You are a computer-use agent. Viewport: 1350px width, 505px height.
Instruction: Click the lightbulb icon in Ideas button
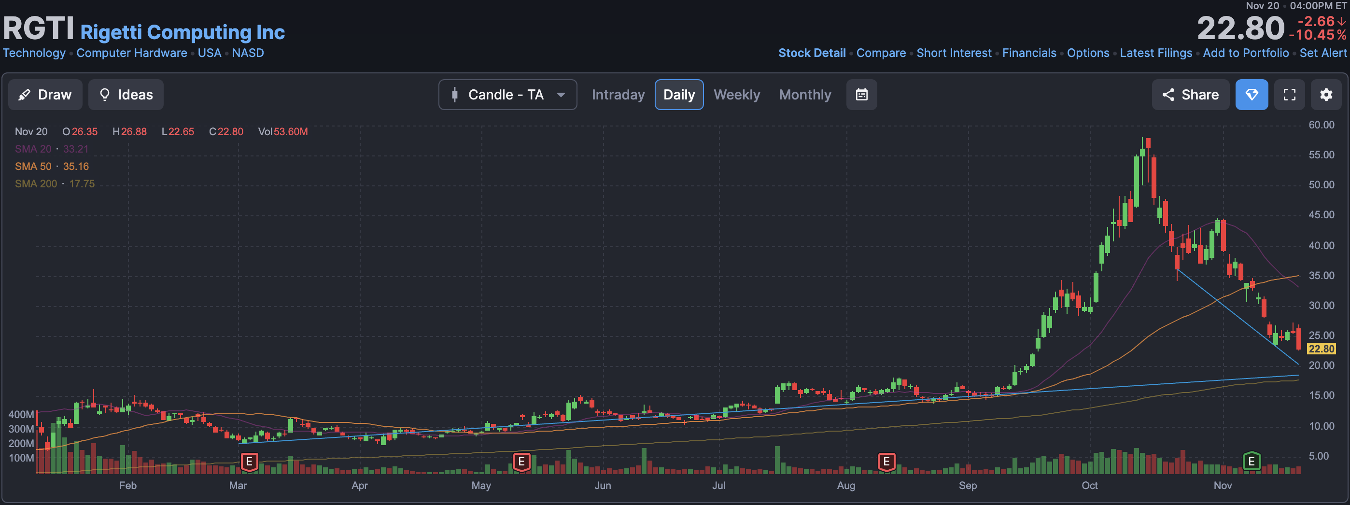pyautogui.click(x=105, y=95)
